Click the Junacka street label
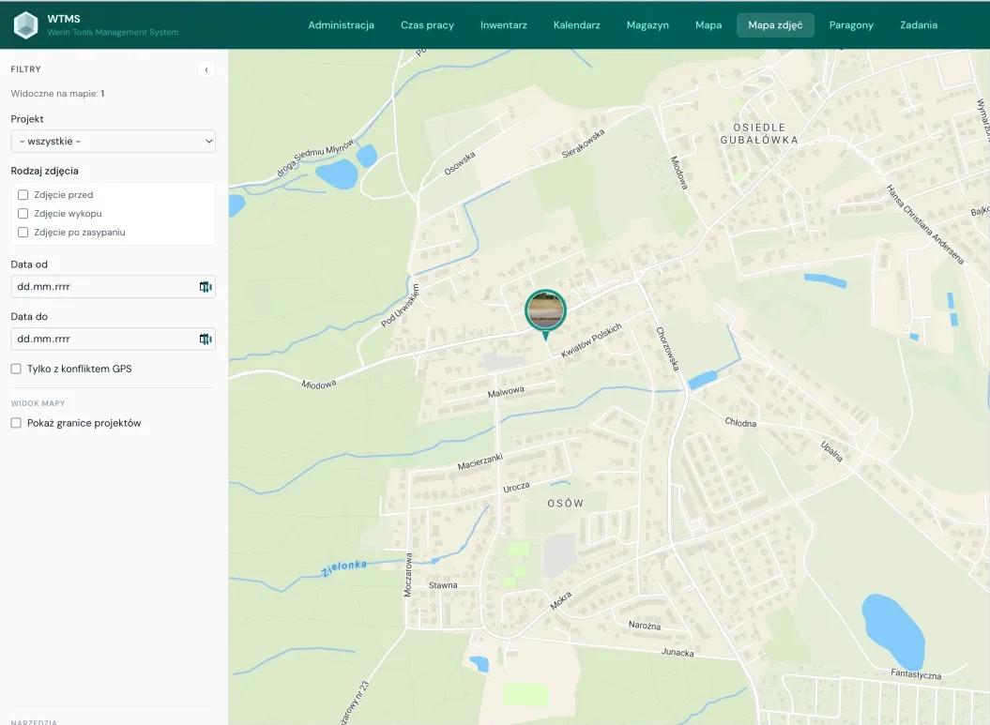This screenshot has height=725, width=990. (678, 653)
